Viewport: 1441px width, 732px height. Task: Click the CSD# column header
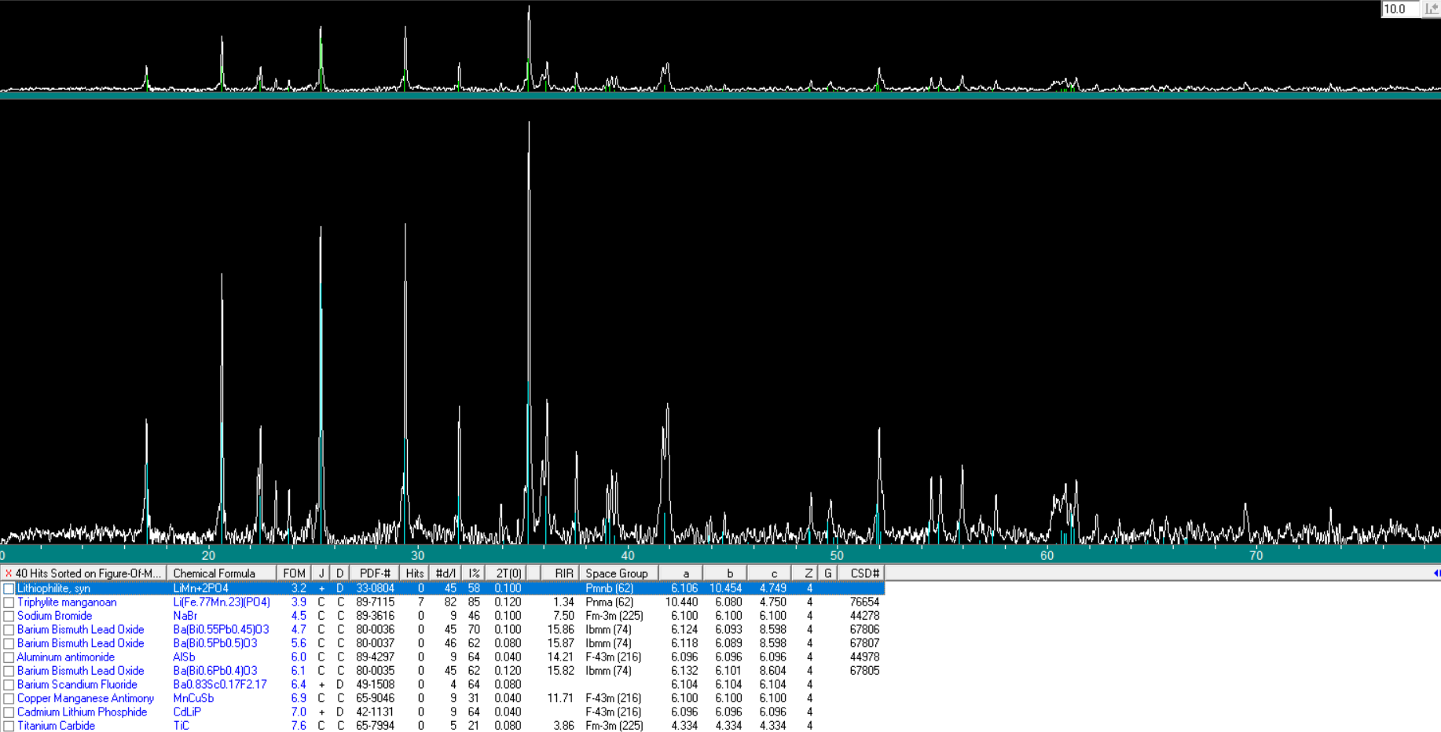tap(863, 574)
